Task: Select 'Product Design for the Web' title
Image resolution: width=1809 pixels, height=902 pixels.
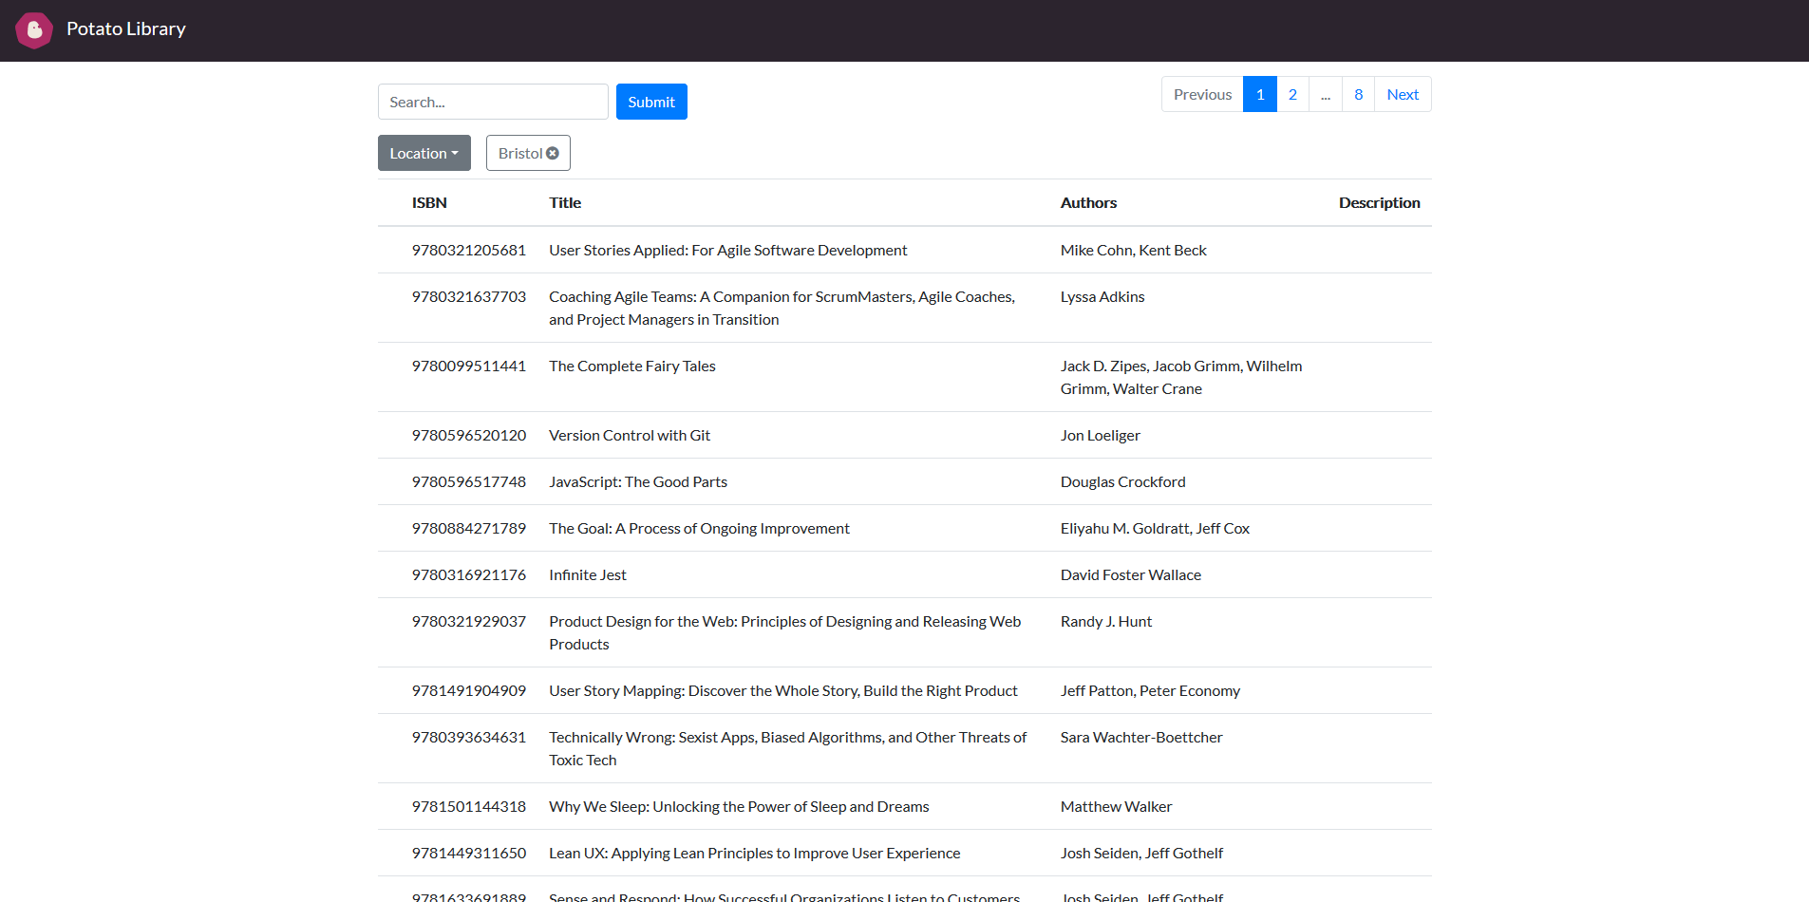Action: [784, 632]
